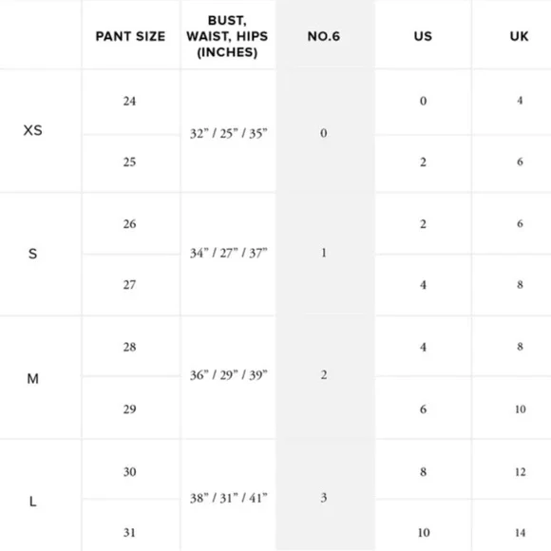
Task: Click UK size 14 cell
Action: [x=520, y=533]
